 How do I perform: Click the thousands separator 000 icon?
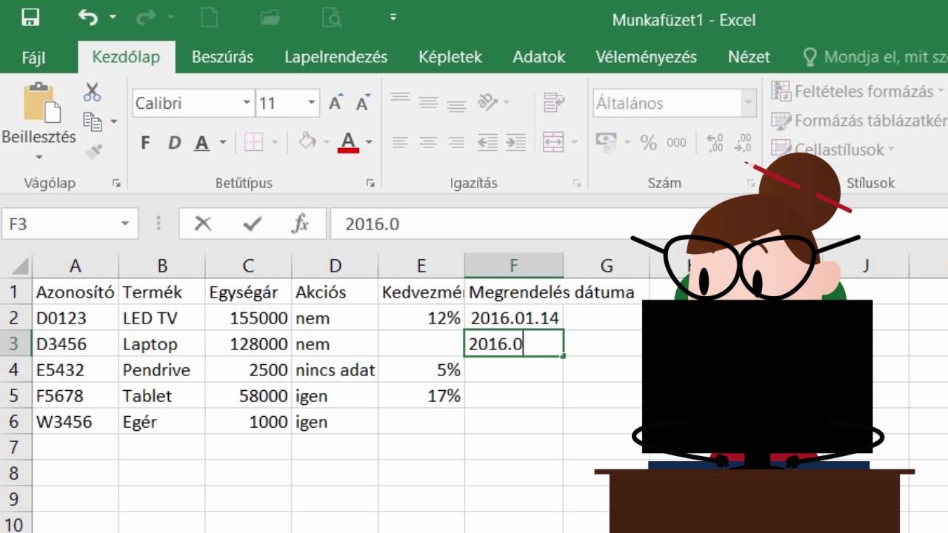pyautogui.click(x=676, y=143)
